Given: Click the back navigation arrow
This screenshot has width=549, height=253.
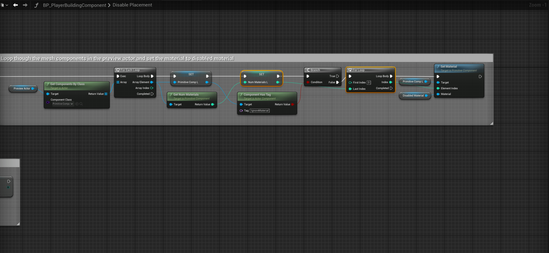Looking at the screenshot, I should pyautogui.click(x=15, y=5).
